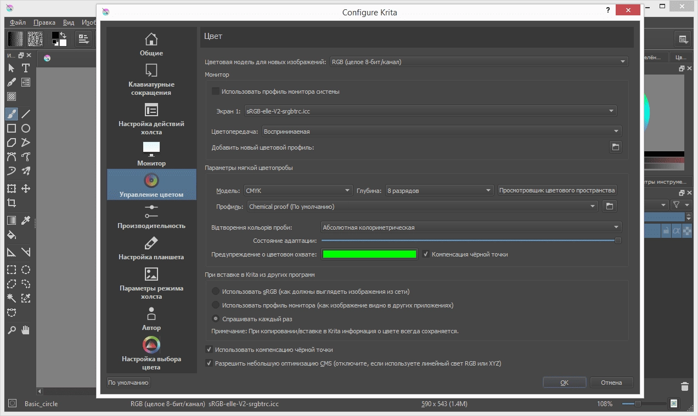Select the Assistant tool
The image size is (698, 416).
11,252
